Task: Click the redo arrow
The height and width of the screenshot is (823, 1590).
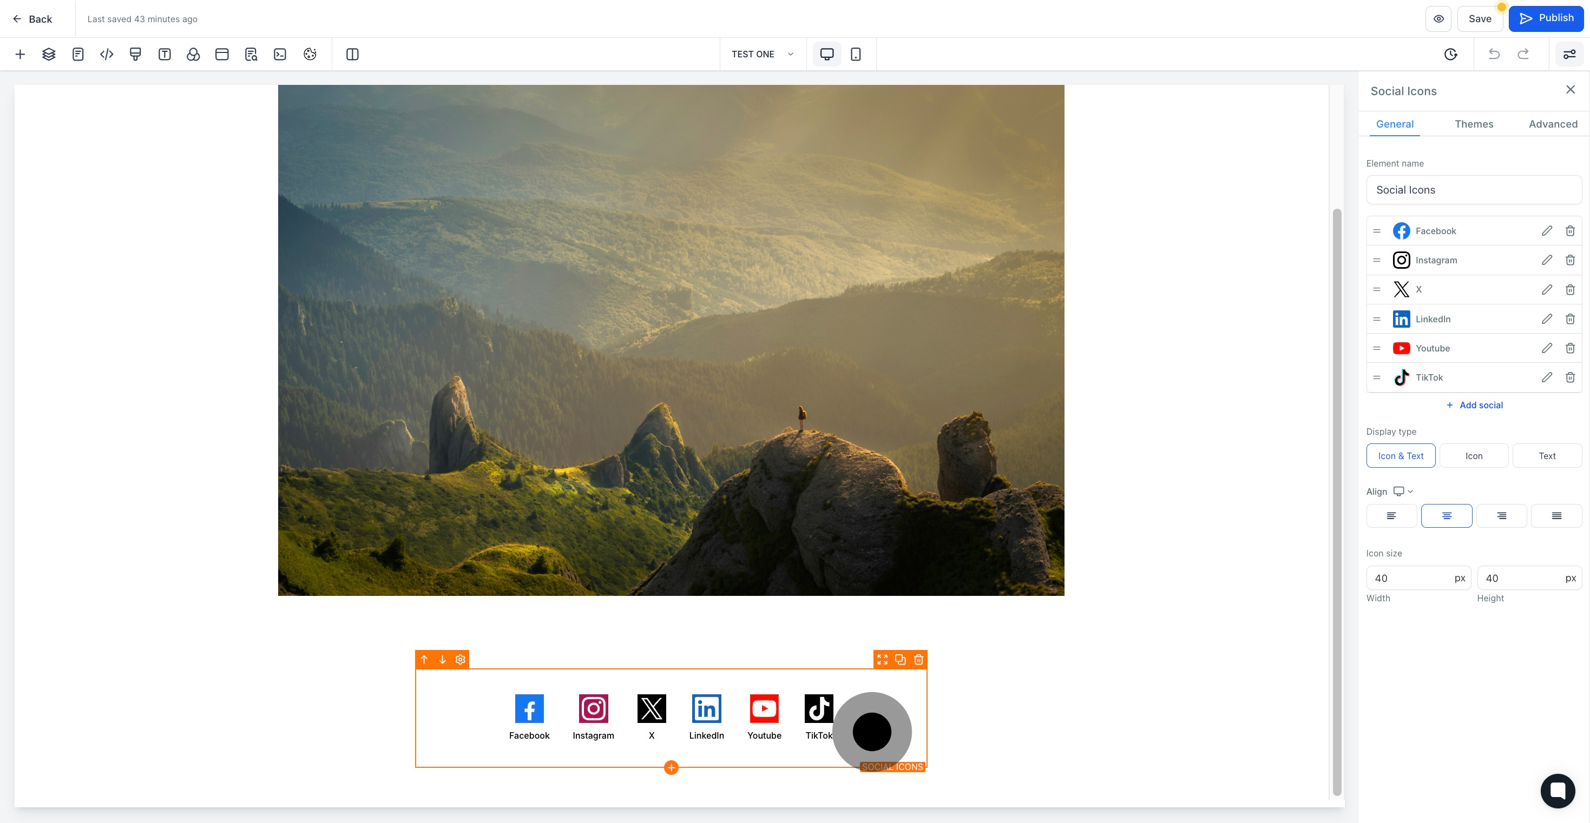Action: coord(1523,54)
